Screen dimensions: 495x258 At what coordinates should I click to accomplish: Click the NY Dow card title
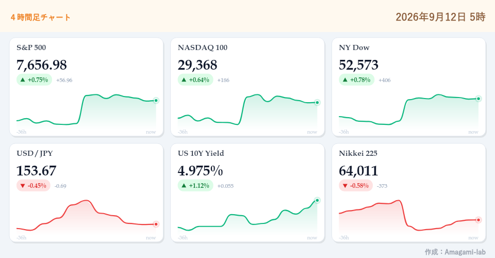tap(354, 47)
